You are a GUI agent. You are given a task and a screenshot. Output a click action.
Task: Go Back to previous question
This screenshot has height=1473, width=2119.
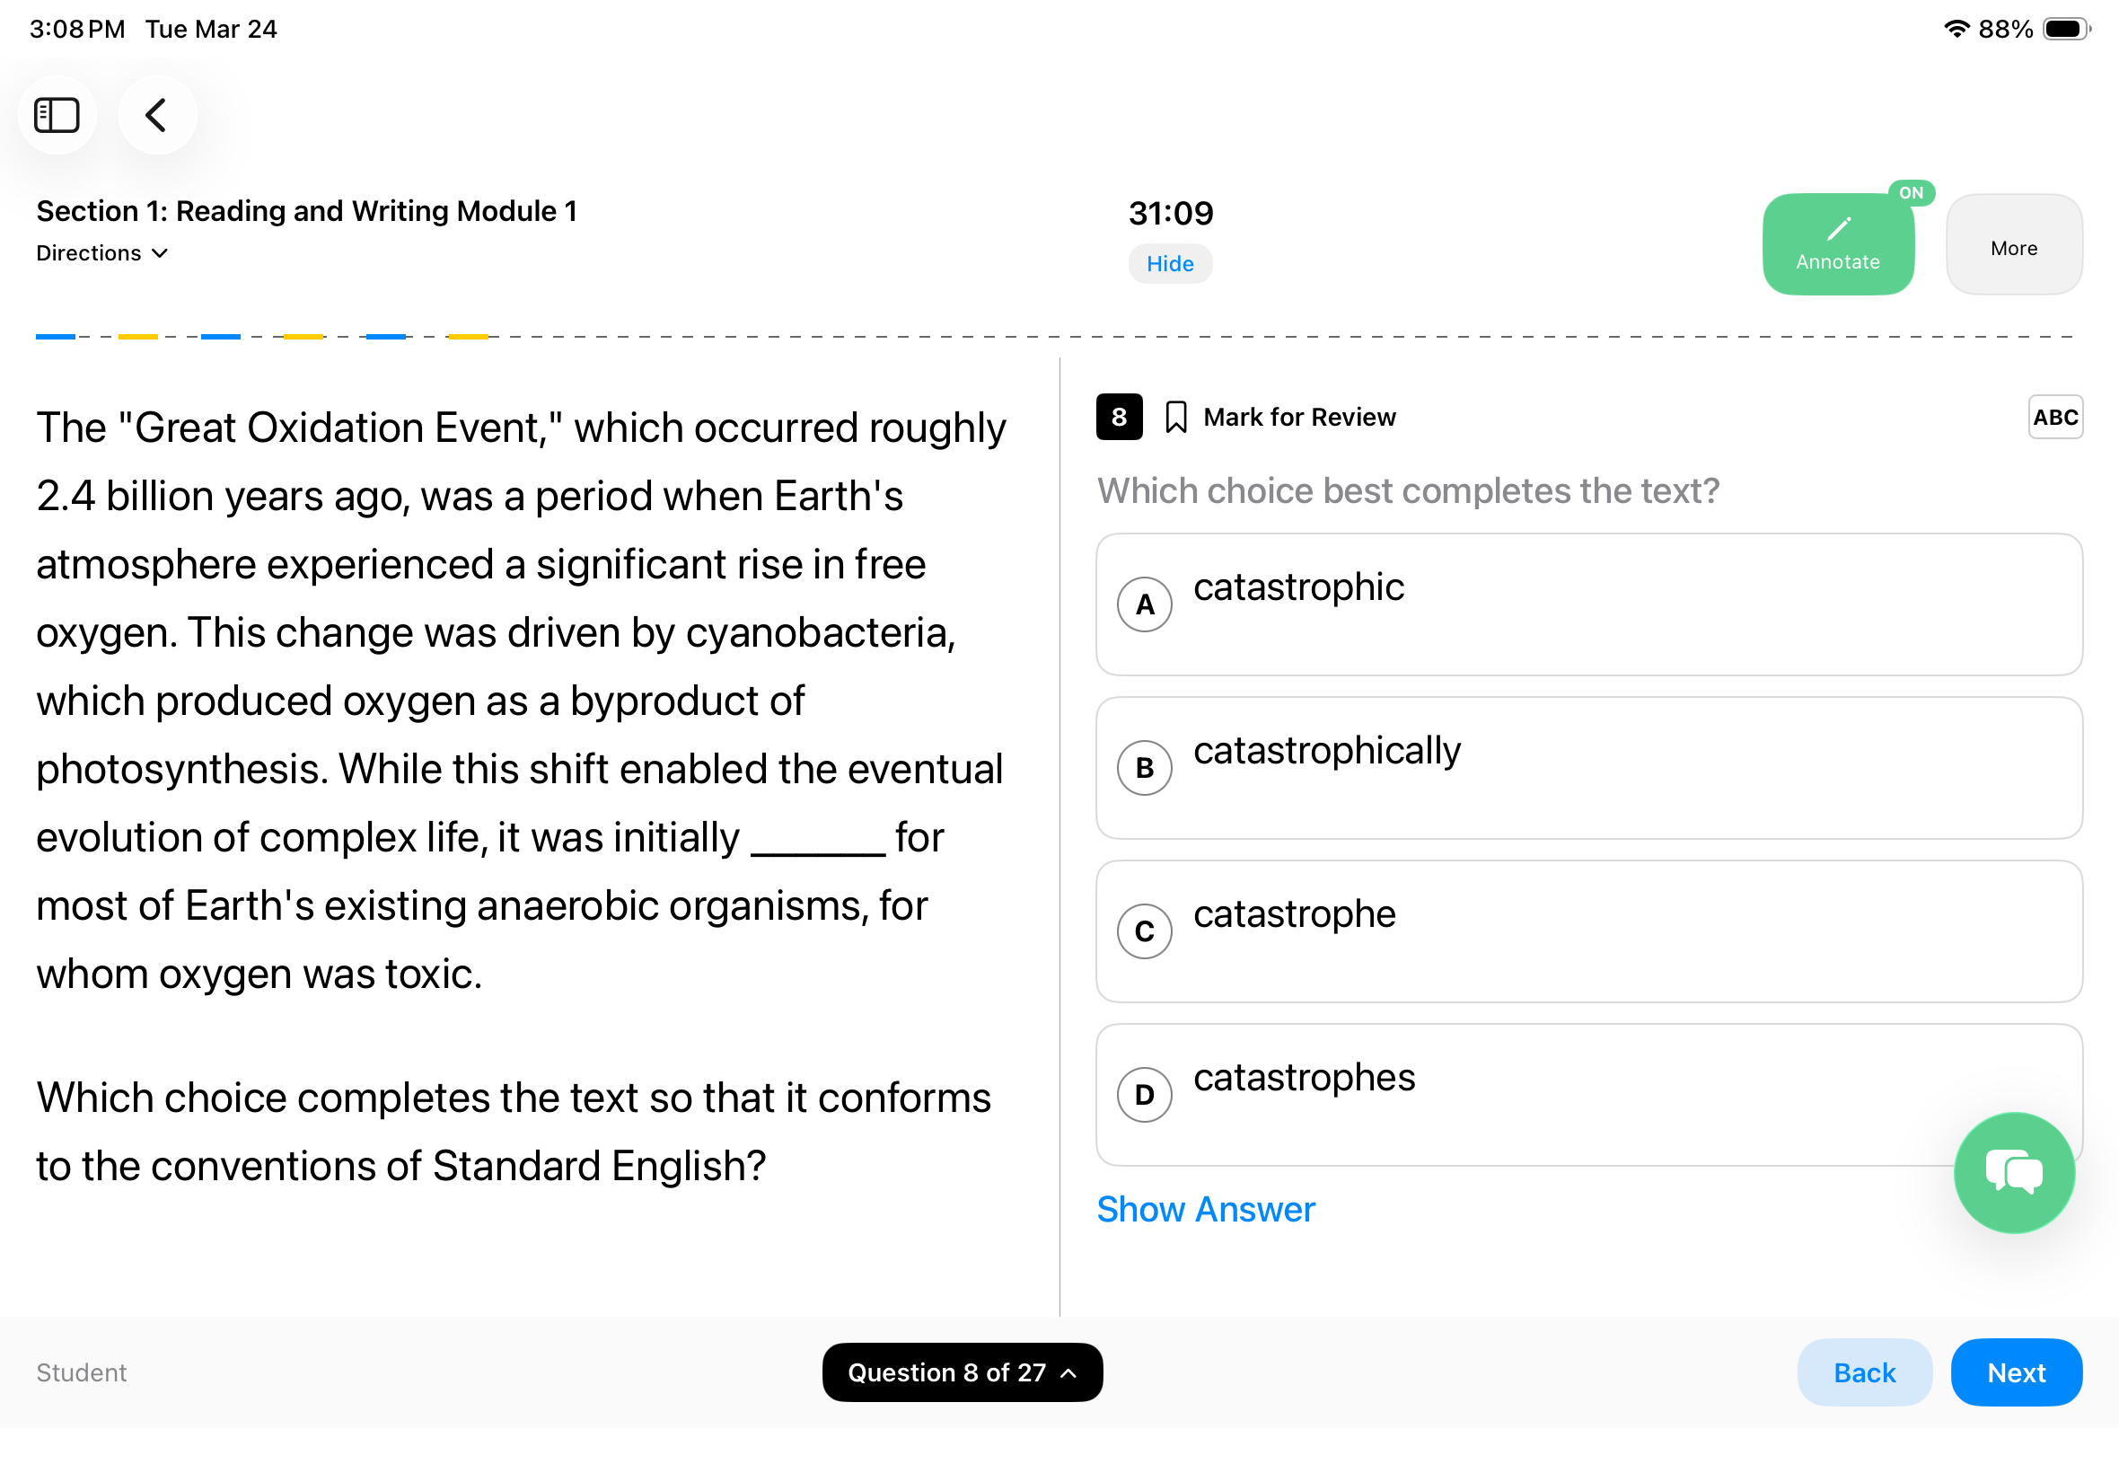point(1863,1372)
